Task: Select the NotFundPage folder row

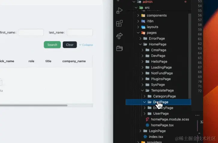Action: coord(158,73)
